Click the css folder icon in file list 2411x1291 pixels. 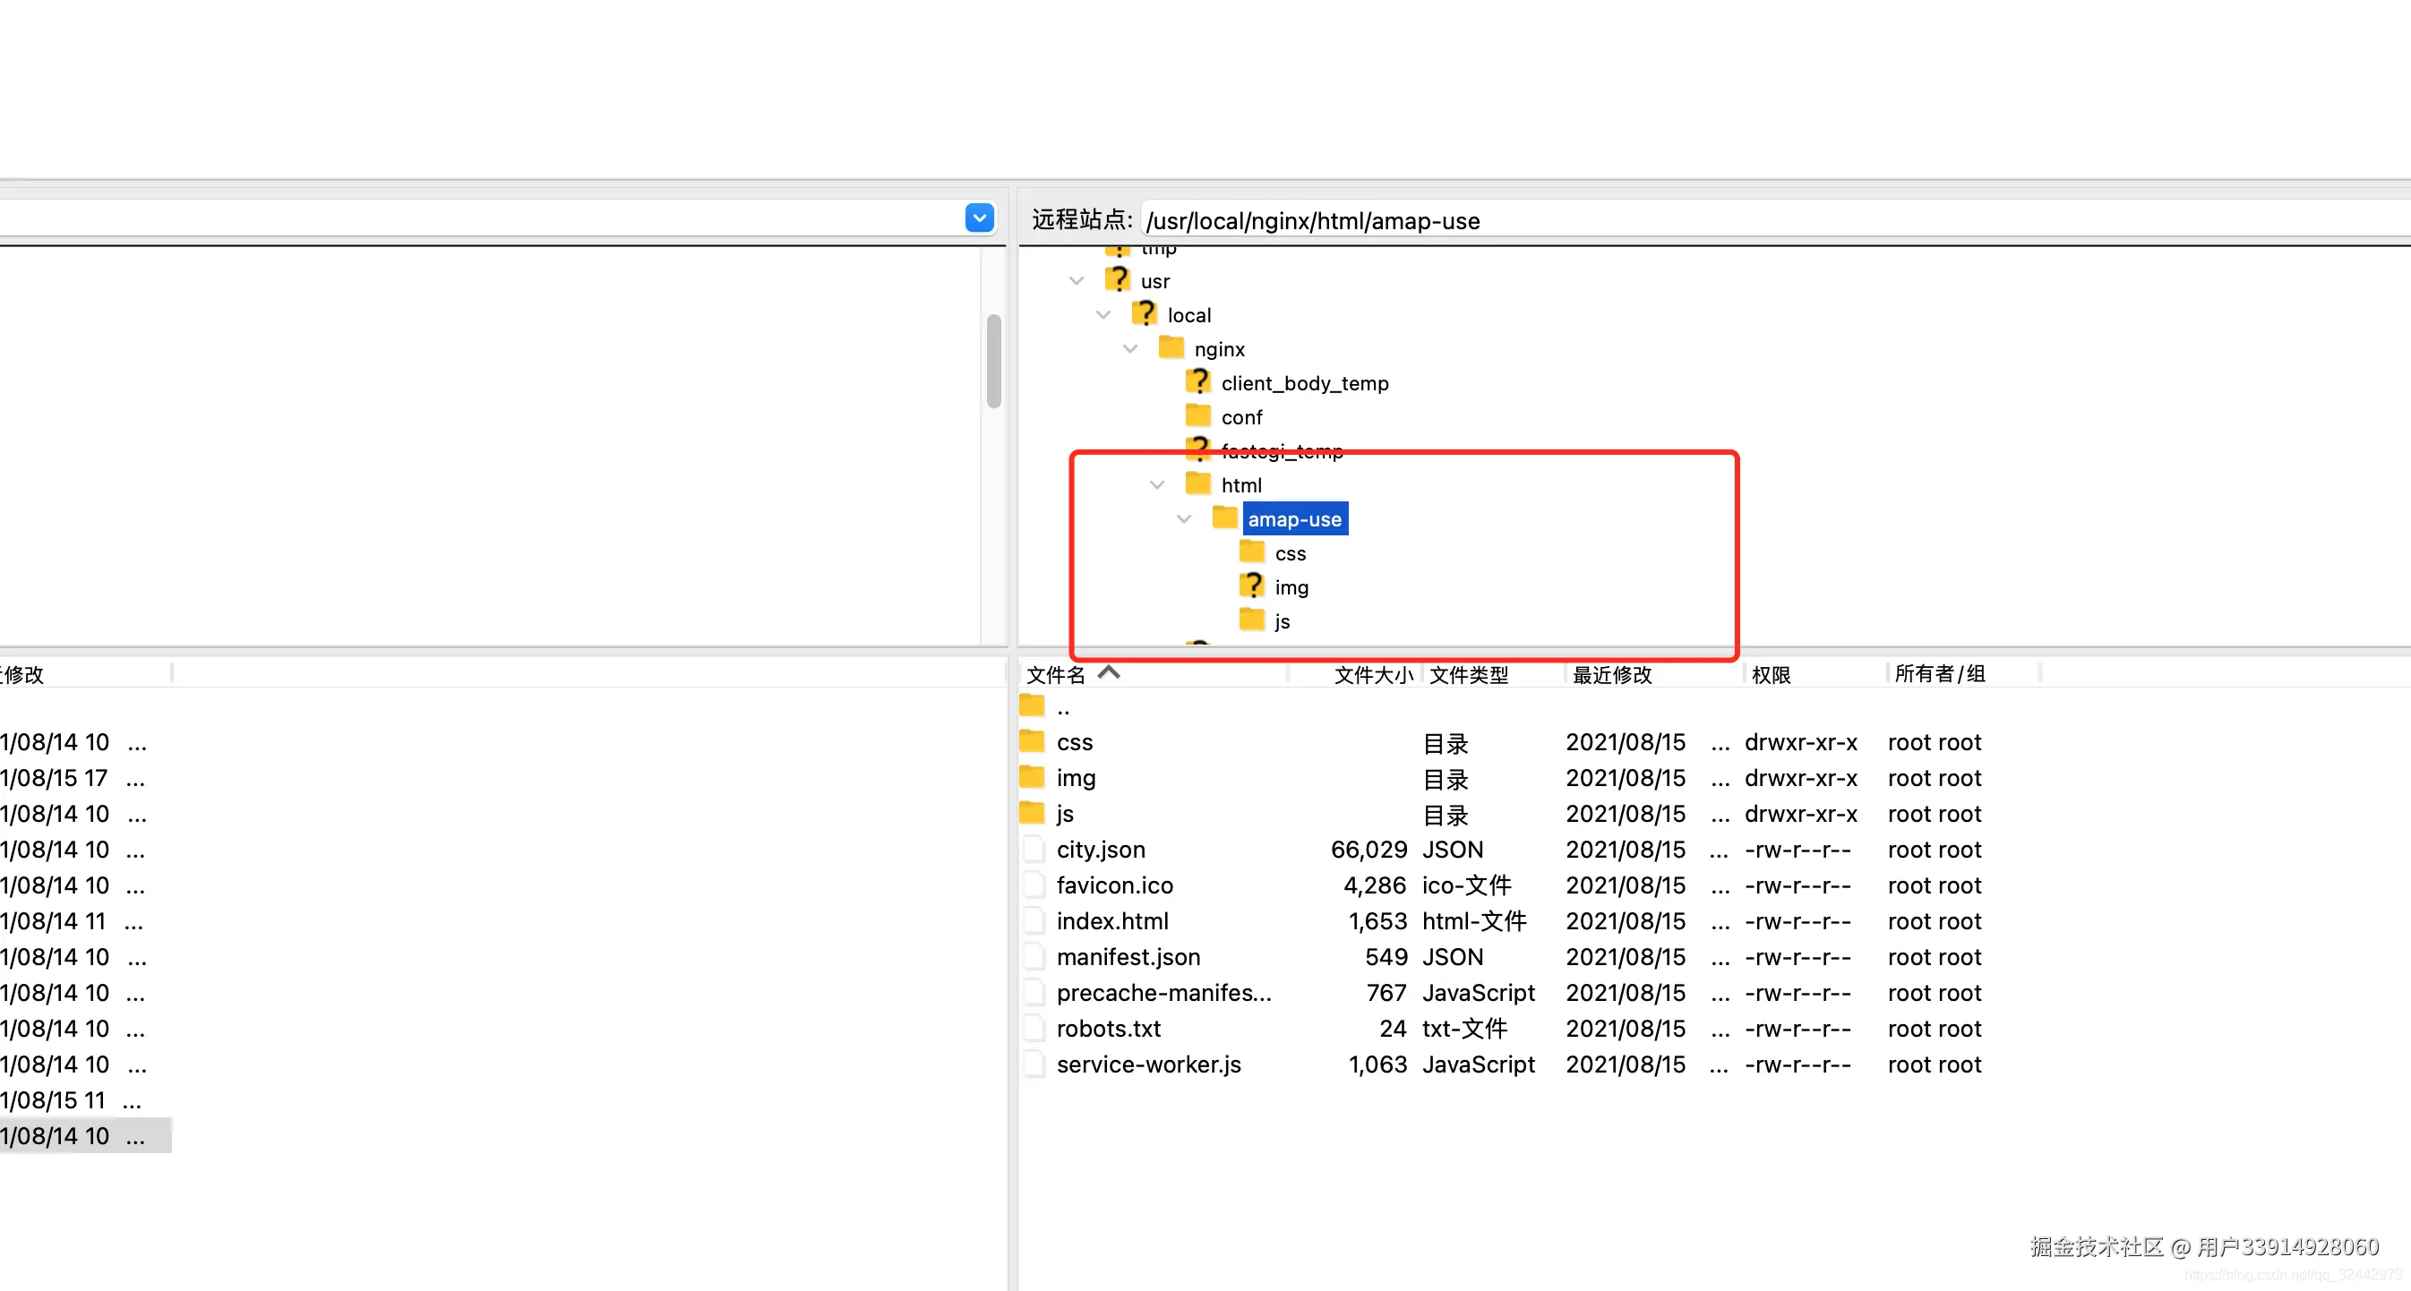pos(1033,742)
